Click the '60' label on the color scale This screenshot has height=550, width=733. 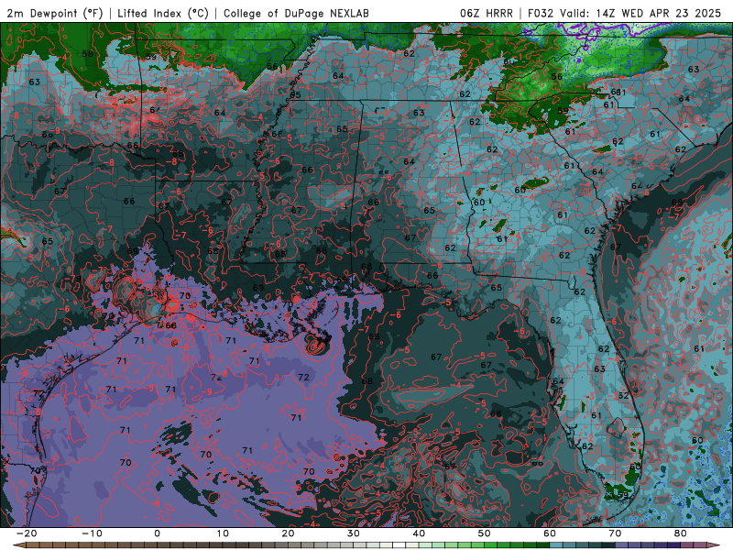(x=550, y=533)
